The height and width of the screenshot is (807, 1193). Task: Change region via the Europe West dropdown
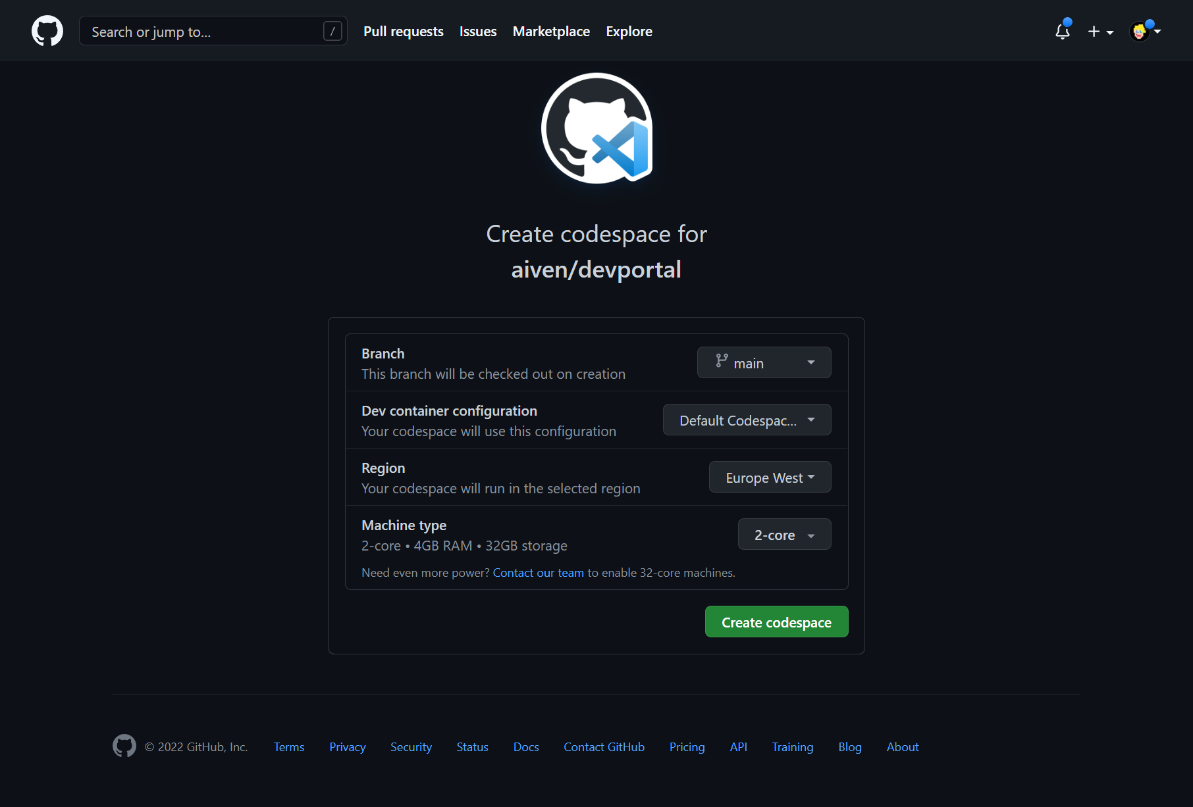tap(770, 477)
